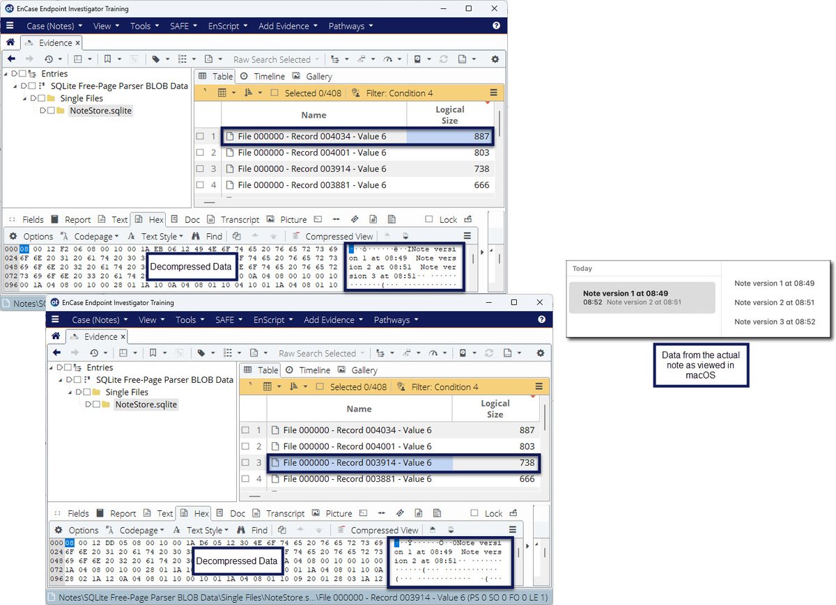Click the settings gear in the lower window toolbar
The width and height of the screenshot is (836, 605).
point(541,354)
